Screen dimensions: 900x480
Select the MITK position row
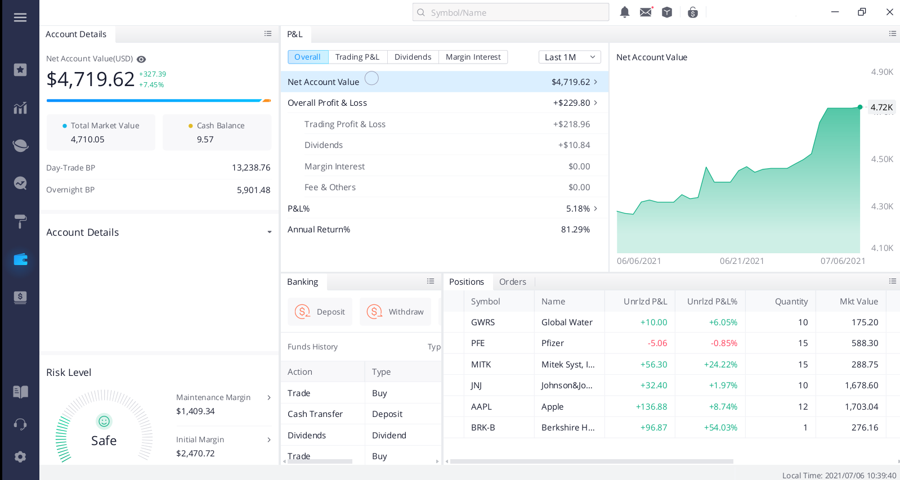click(x=671, y=364)
